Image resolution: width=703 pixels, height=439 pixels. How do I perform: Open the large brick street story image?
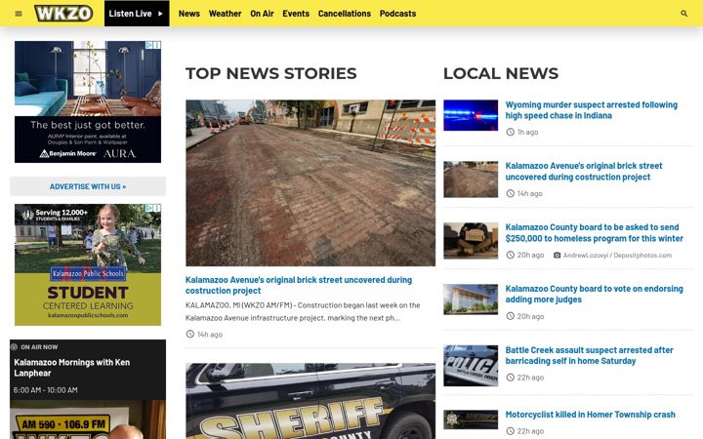tap(310, 182)
